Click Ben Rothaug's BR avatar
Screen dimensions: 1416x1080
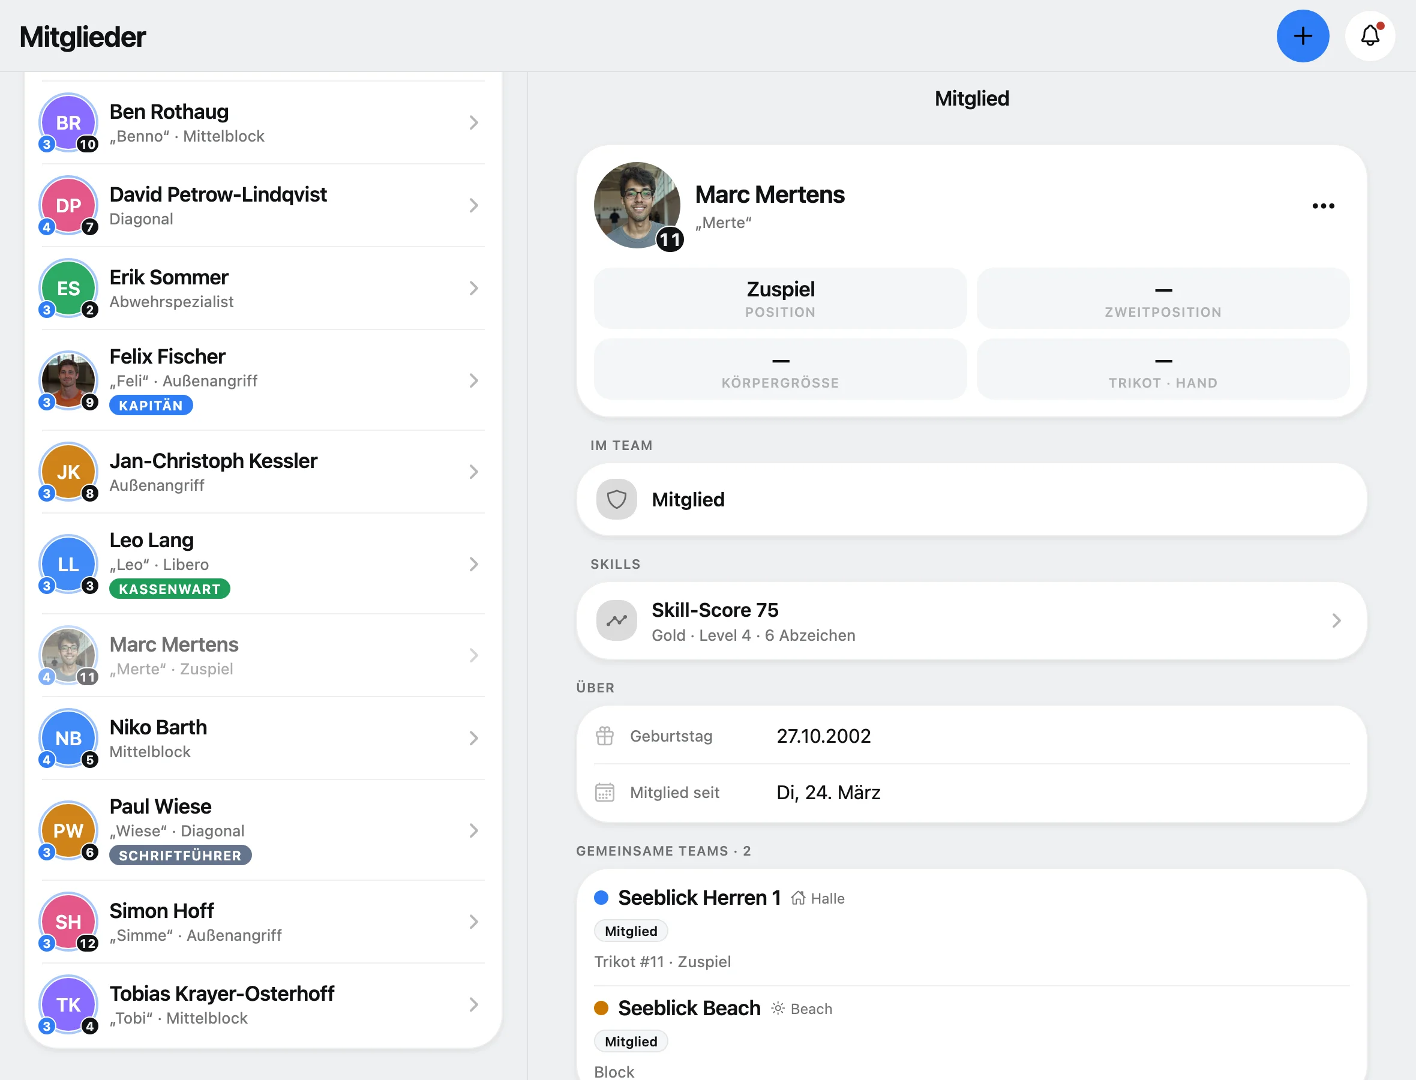68,122
